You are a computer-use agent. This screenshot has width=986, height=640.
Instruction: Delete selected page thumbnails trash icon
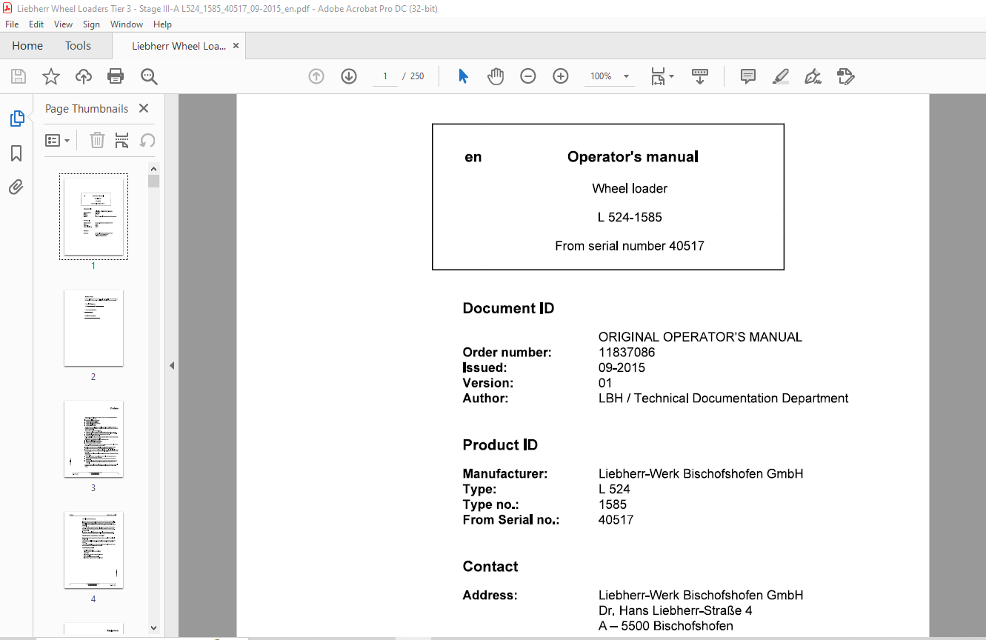[x=97, y=140]
